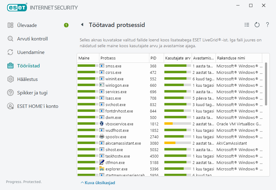Open Spikker ja tugi

pos(32,93)
